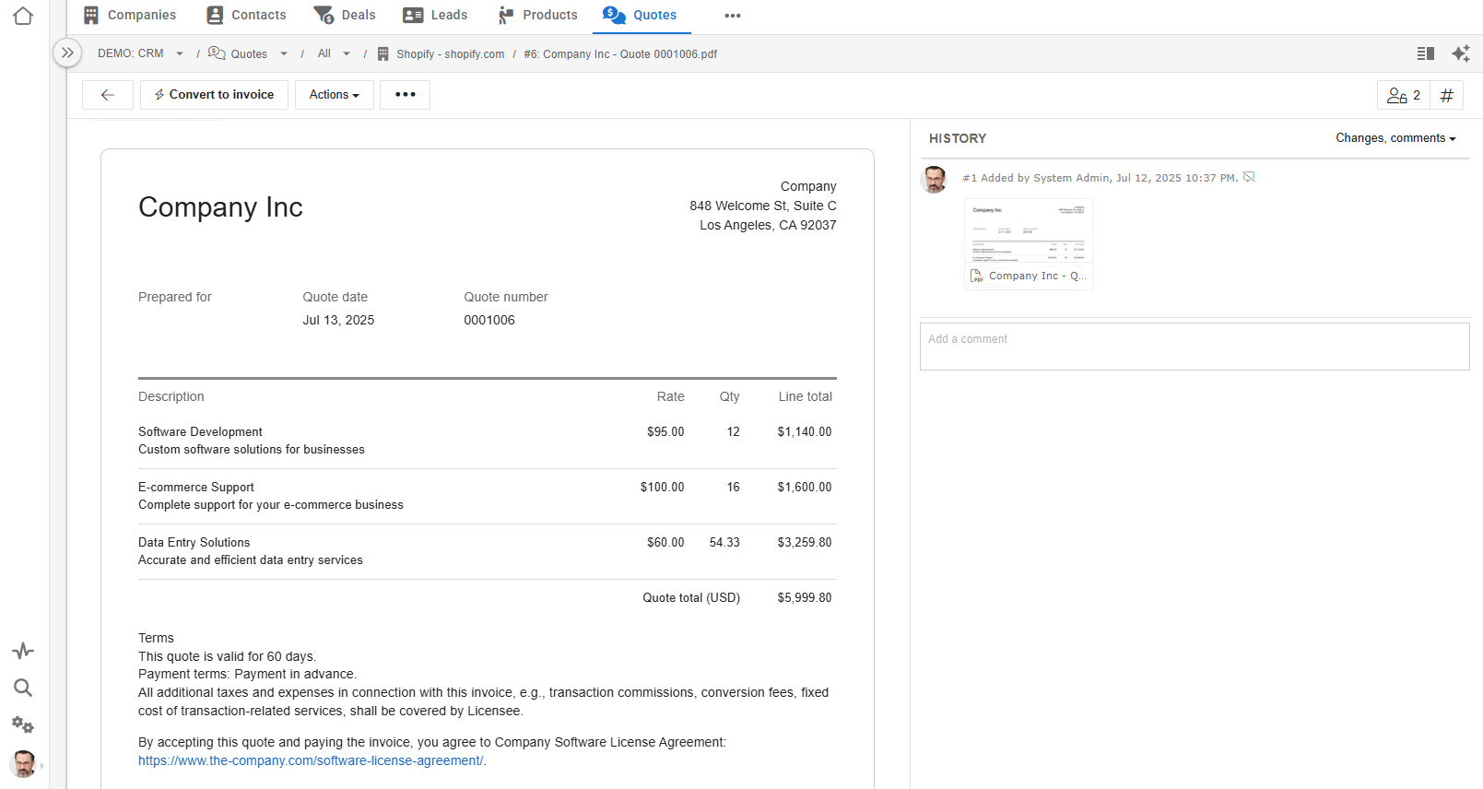Click DEMO: CRM breadcrumb link
This screenshot has height=789, width=1483.
pyautogui.click(x=131, y=54)
